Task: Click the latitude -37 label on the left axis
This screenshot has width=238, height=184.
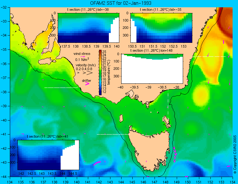Action: (x=3, y=78)
